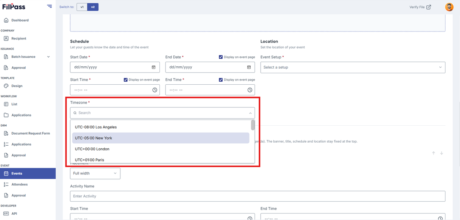This screenshot has height=220, width=460.
Task: Click the schedule Start Time field
Action: coord(115,90)
